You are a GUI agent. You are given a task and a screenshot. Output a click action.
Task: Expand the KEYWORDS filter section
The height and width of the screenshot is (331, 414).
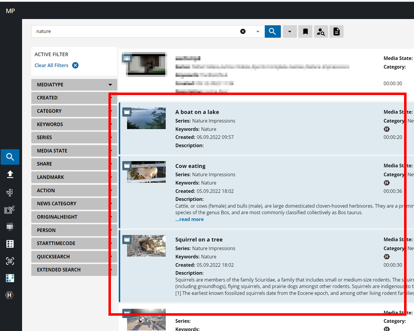(74, 124)
